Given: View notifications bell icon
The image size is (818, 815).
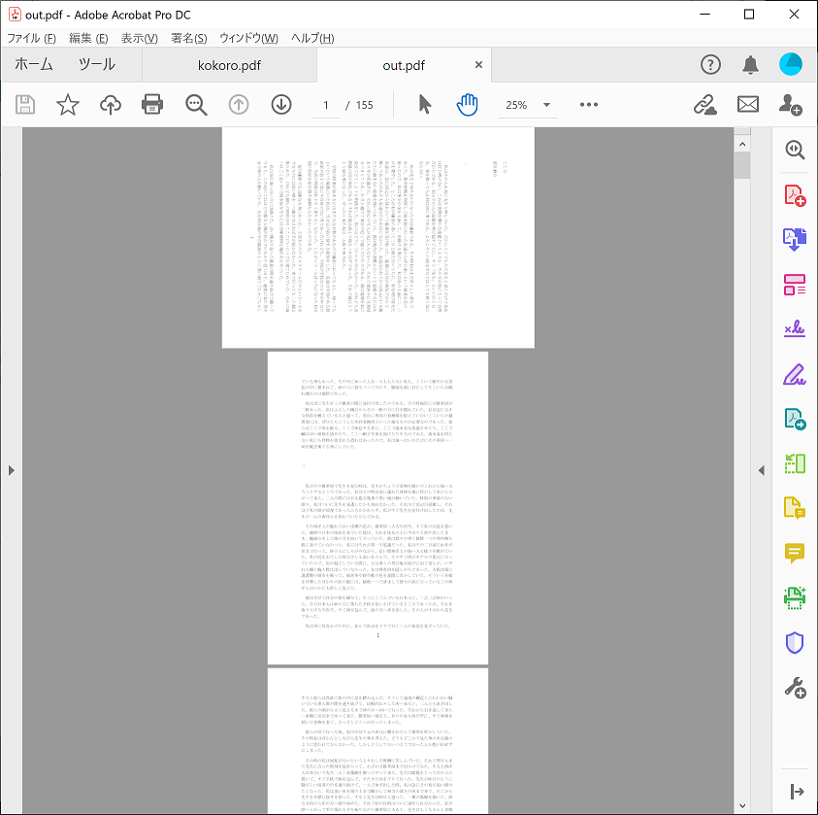Looking at the screenshot, I should click(751, 65).
